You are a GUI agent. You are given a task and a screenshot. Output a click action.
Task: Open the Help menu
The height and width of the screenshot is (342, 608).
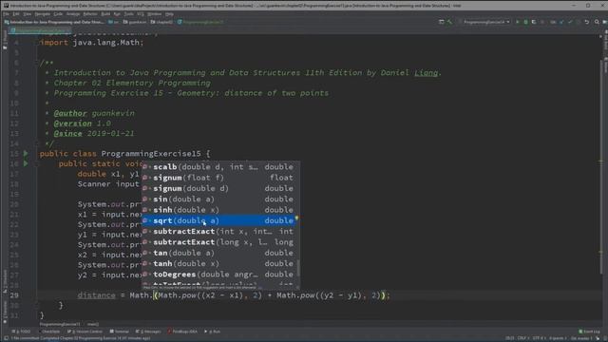pos(169,14)
